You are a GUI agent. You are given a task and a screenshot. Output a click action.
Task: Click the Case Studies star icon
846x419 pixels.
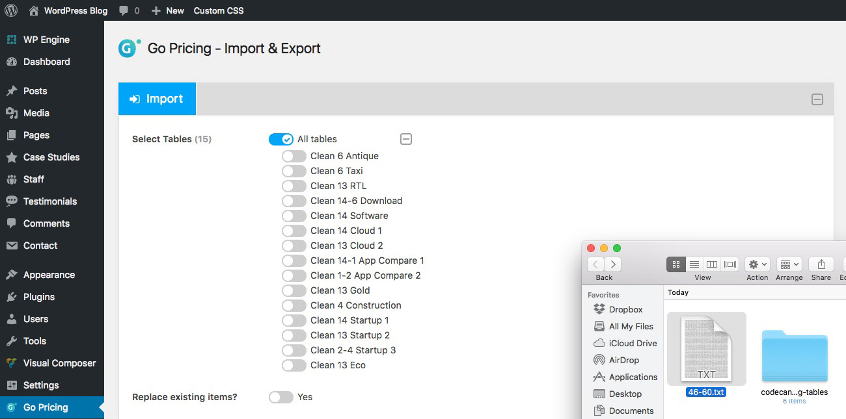(x=12, y=157)
